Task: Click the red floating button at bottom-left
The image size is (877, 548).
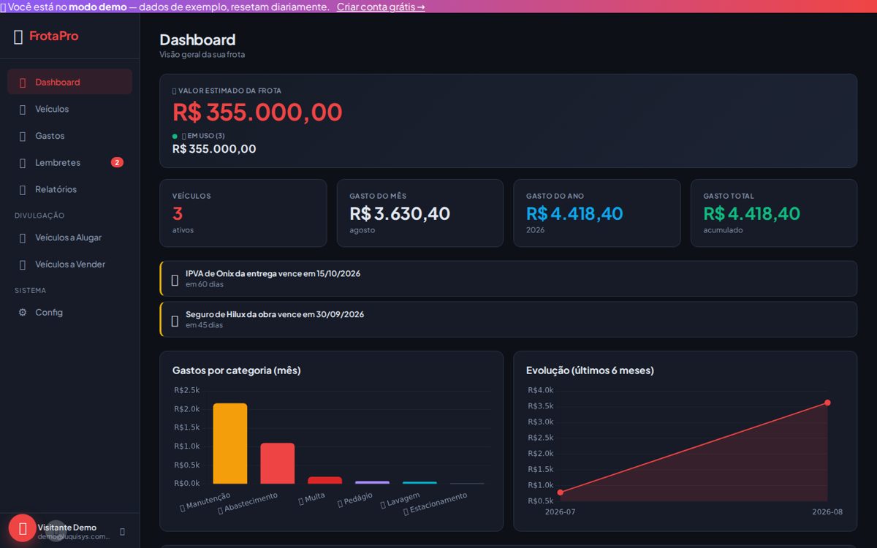Action: [x=23, y=528]
